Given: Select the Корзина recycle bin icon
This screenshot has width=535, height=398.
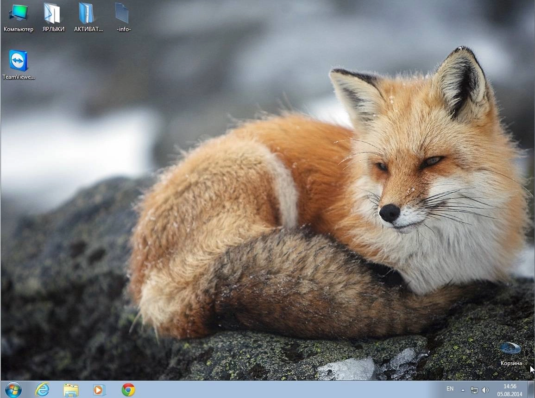Looking at the screenshot, I should [511, 354].
